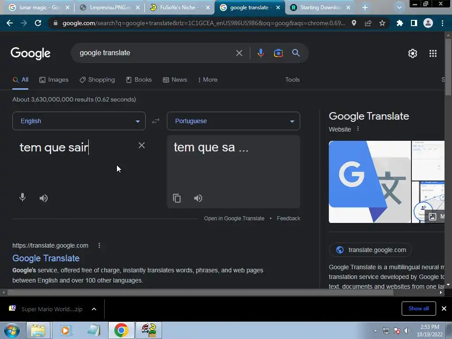Open the Super Mario World zip download

tap(46, 309)
